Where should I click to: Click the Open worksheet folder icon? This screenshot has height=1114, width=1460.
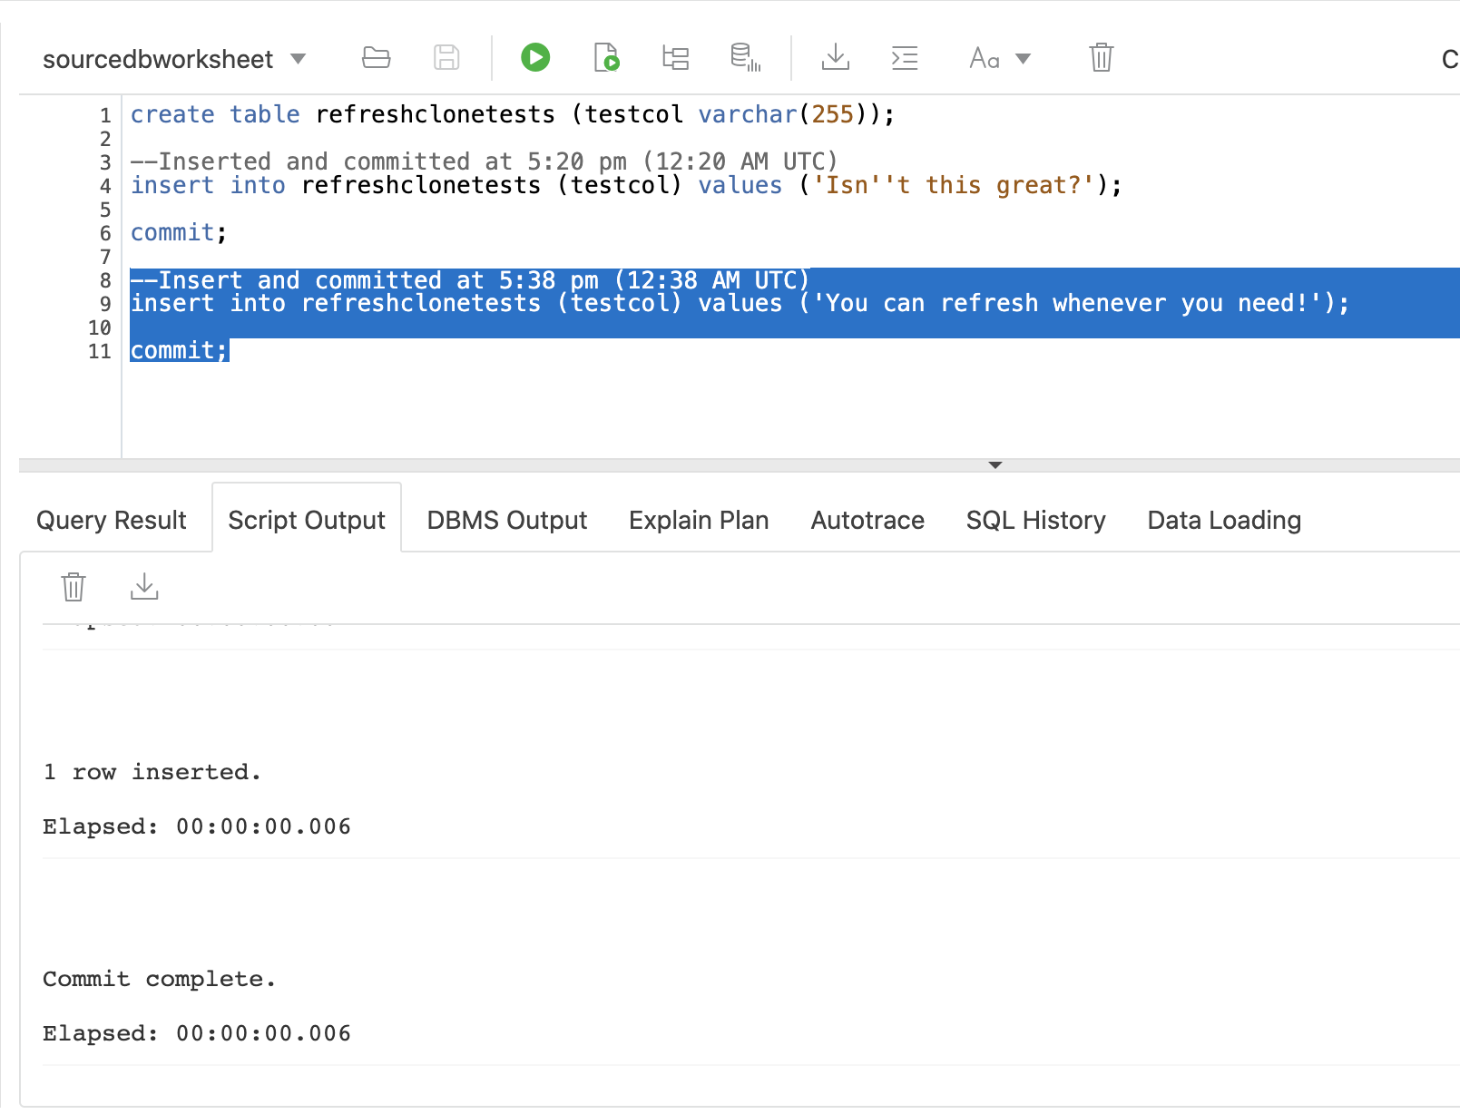click(x=376, y=58)
